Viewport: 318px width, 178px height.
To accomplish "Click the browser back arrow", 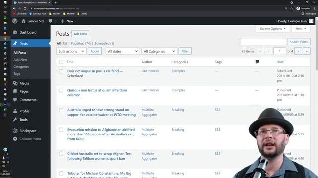I will (x=14, y=9).
